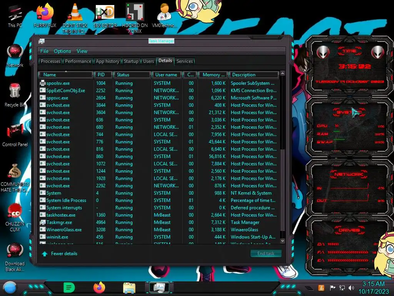The height and width of the screenshot is (296, 394).
Task: Open CHUZZIN CUM red fuzzy shortcut
Action: click(x=15, y=217)
